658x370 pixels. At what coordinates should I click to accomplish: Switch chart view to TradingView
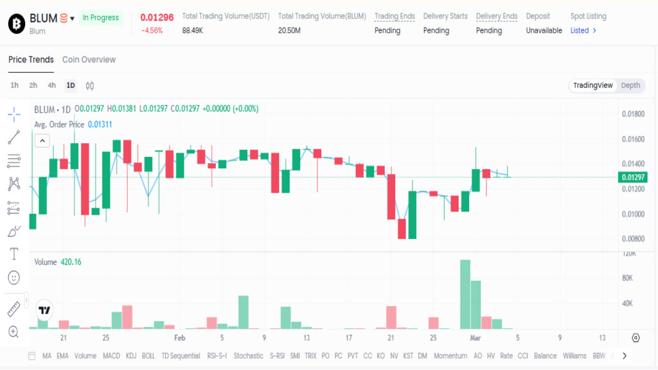point(593,85)
